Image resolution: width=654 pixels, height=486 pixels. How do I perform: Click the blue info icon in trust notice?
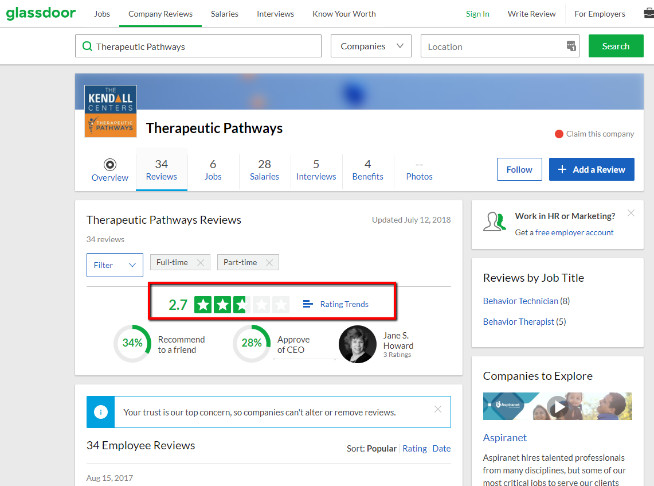pos(100,412)
